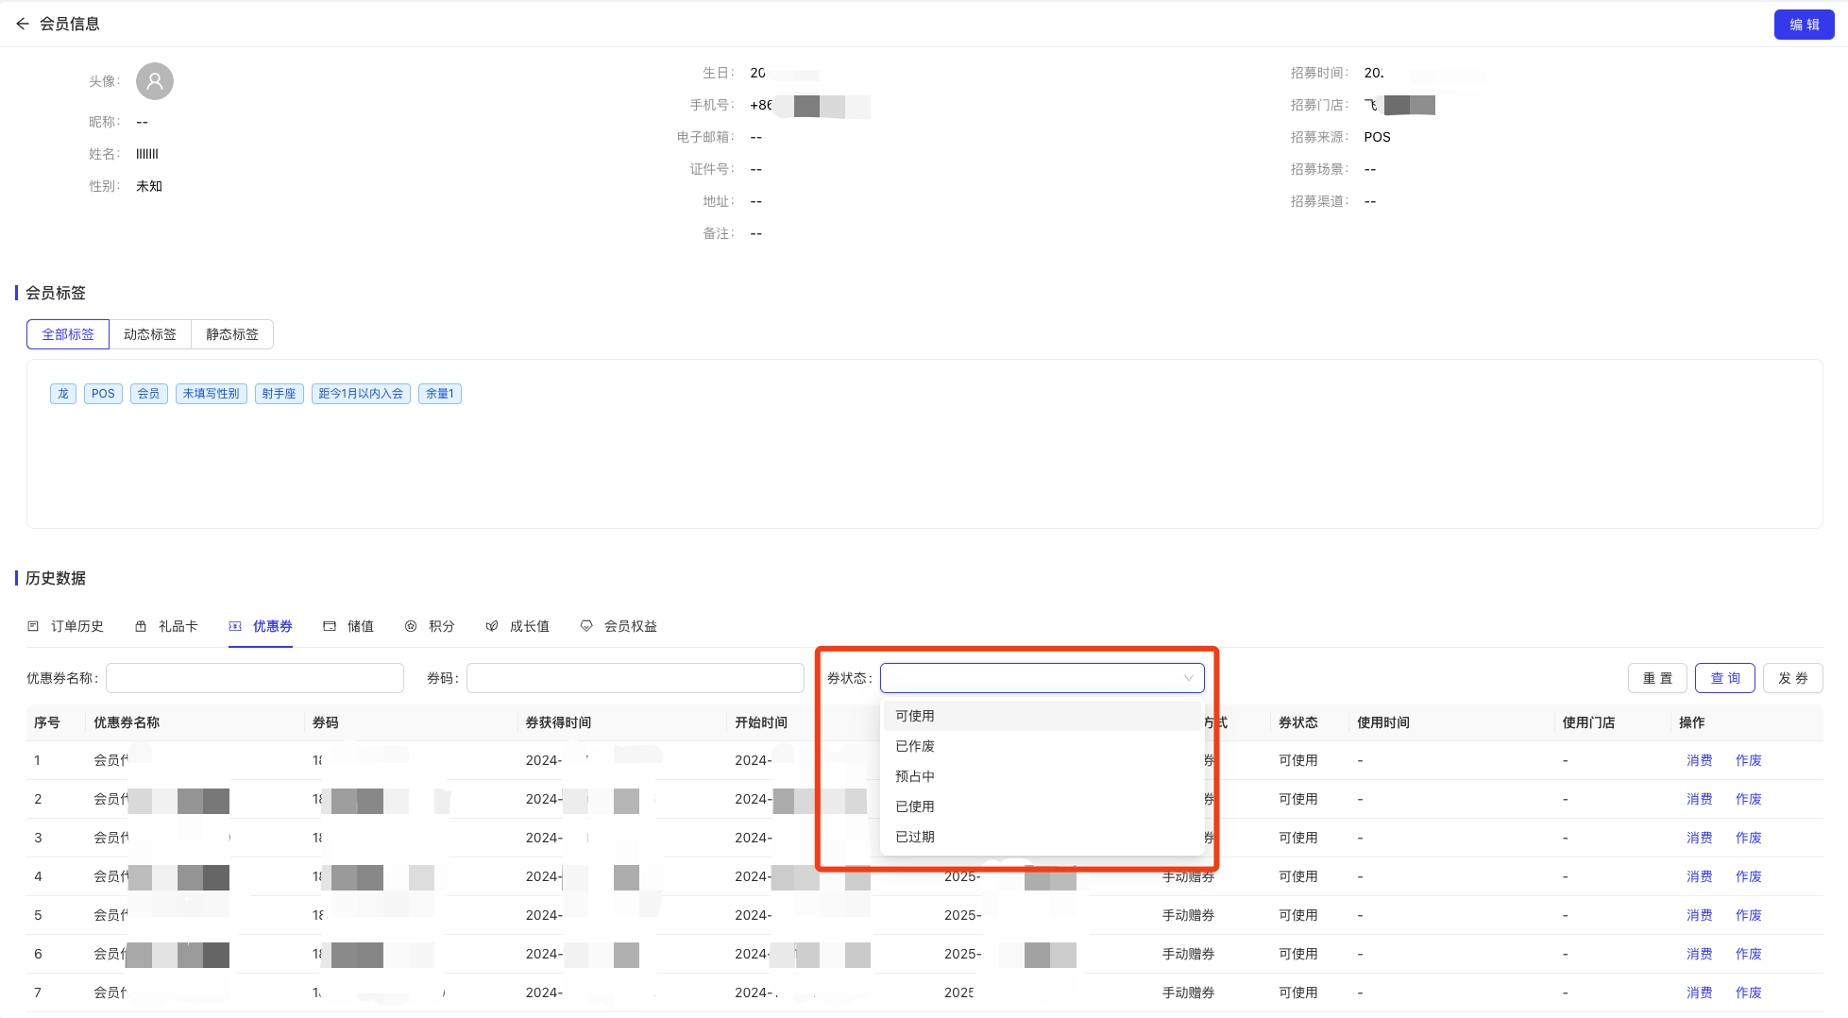Choose 已作废 from the status list
1848x1018 pixels.
(1043, 746)
